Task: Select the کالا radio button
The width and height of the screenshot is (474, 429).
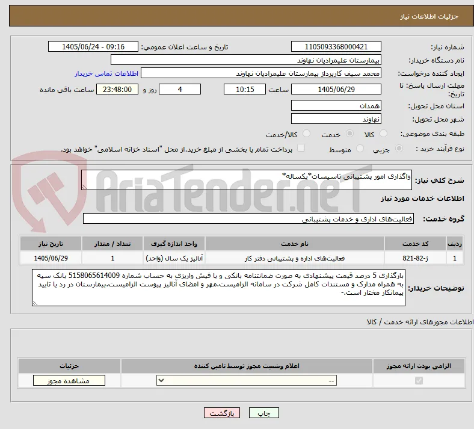Action: pos(383,134)
